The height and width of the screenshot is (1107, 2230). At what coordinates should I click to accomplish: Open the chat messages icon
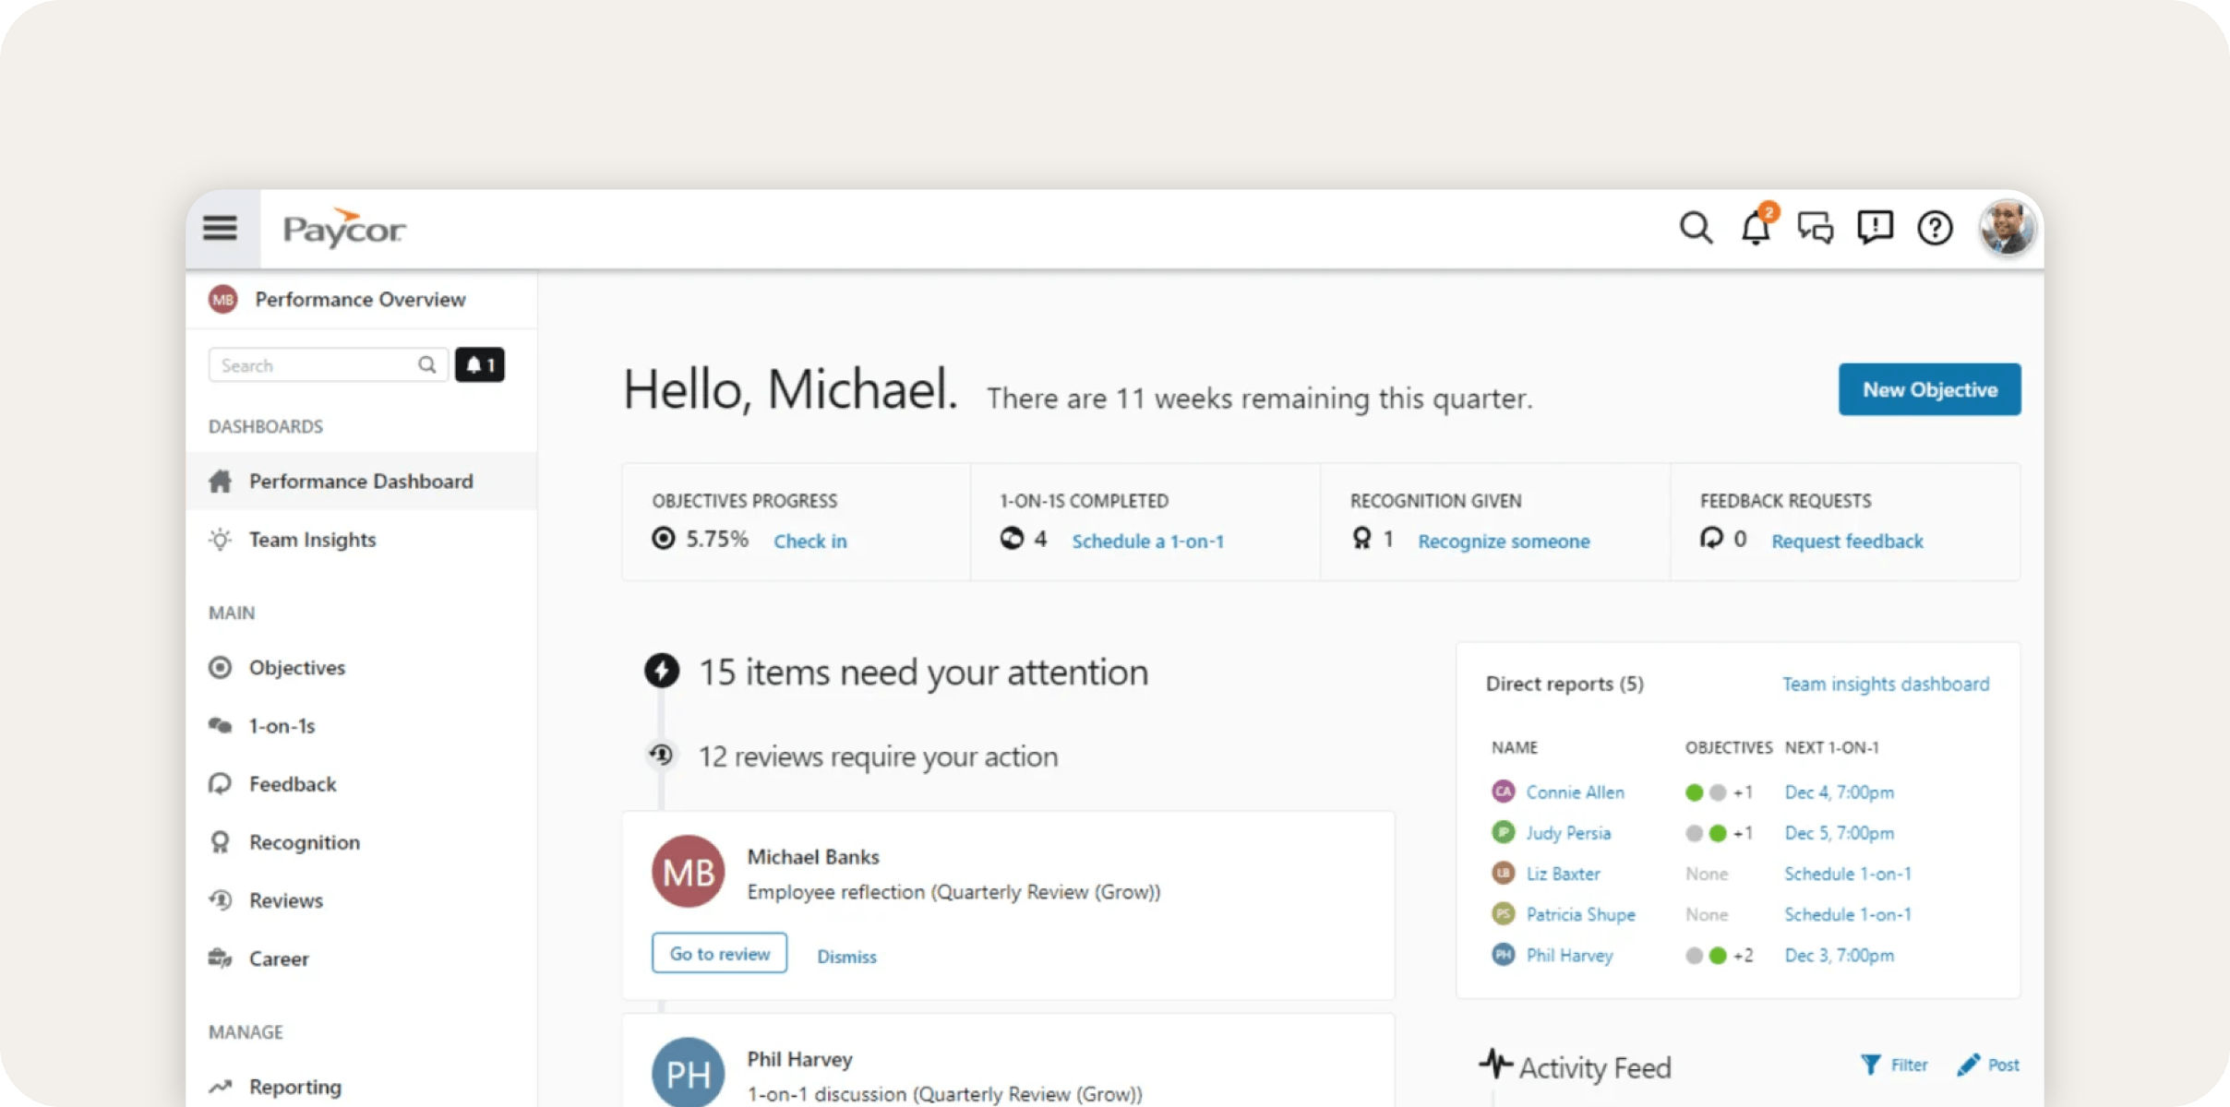1816,229
